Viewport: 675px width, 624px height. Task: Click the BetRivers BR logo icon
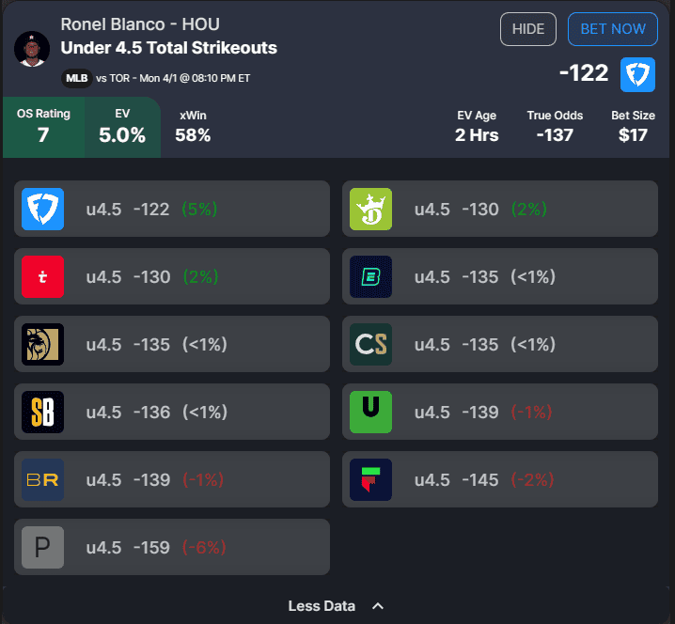(x=42, y=479)
